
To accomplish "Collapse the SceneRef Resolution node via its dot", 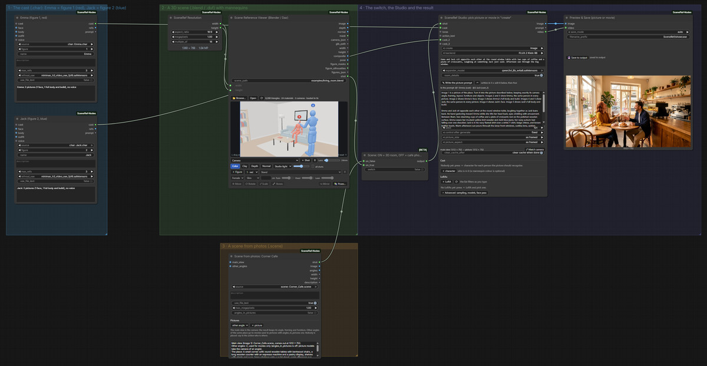I will point(170,18).
